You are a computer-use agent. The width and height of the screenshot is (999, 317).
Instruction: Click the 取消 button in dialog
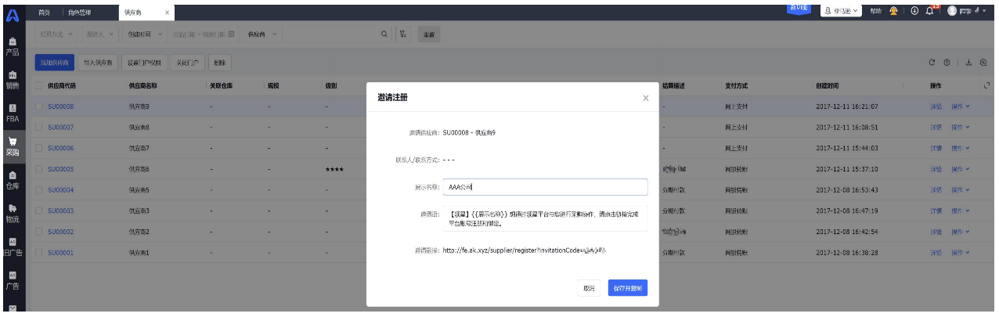(590, 289)
